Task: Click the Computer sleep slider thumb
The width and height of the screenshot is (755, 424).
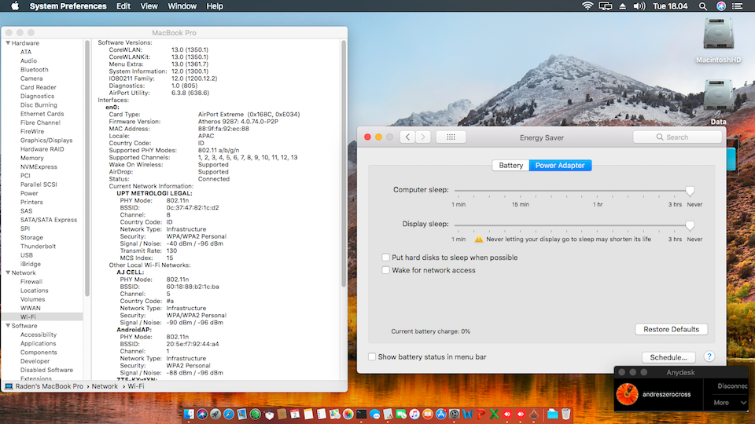Action: coord(690,191)
